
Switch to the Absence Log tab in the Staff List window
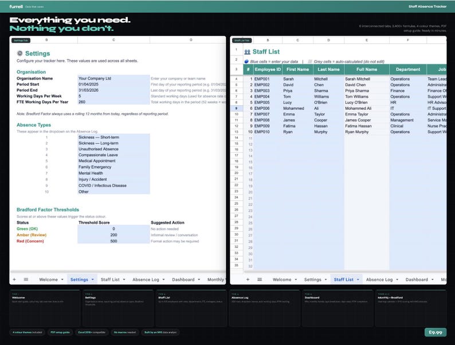pos(379,280)
